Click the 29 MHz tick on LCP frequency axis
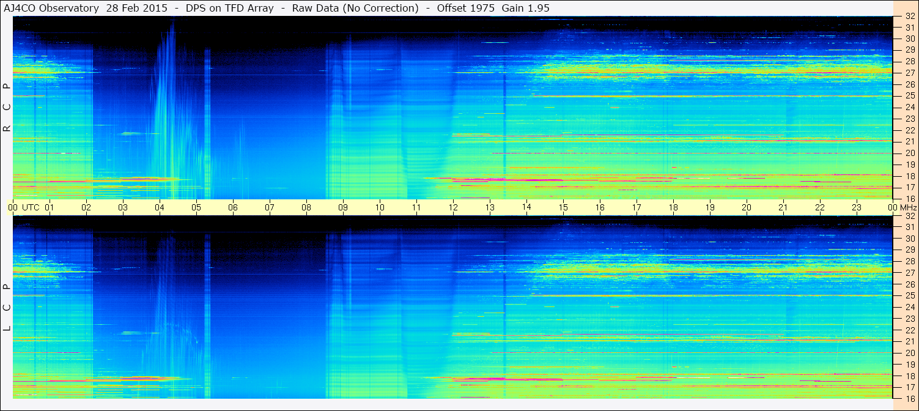This screenshot has height=411, width=919. pos(910,250)
